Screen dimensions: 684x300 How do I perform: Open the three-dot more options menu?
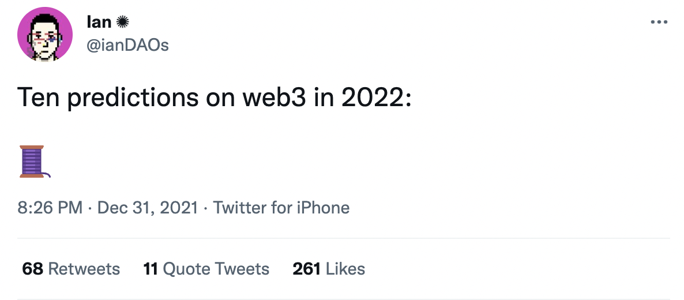pos(659,22)
